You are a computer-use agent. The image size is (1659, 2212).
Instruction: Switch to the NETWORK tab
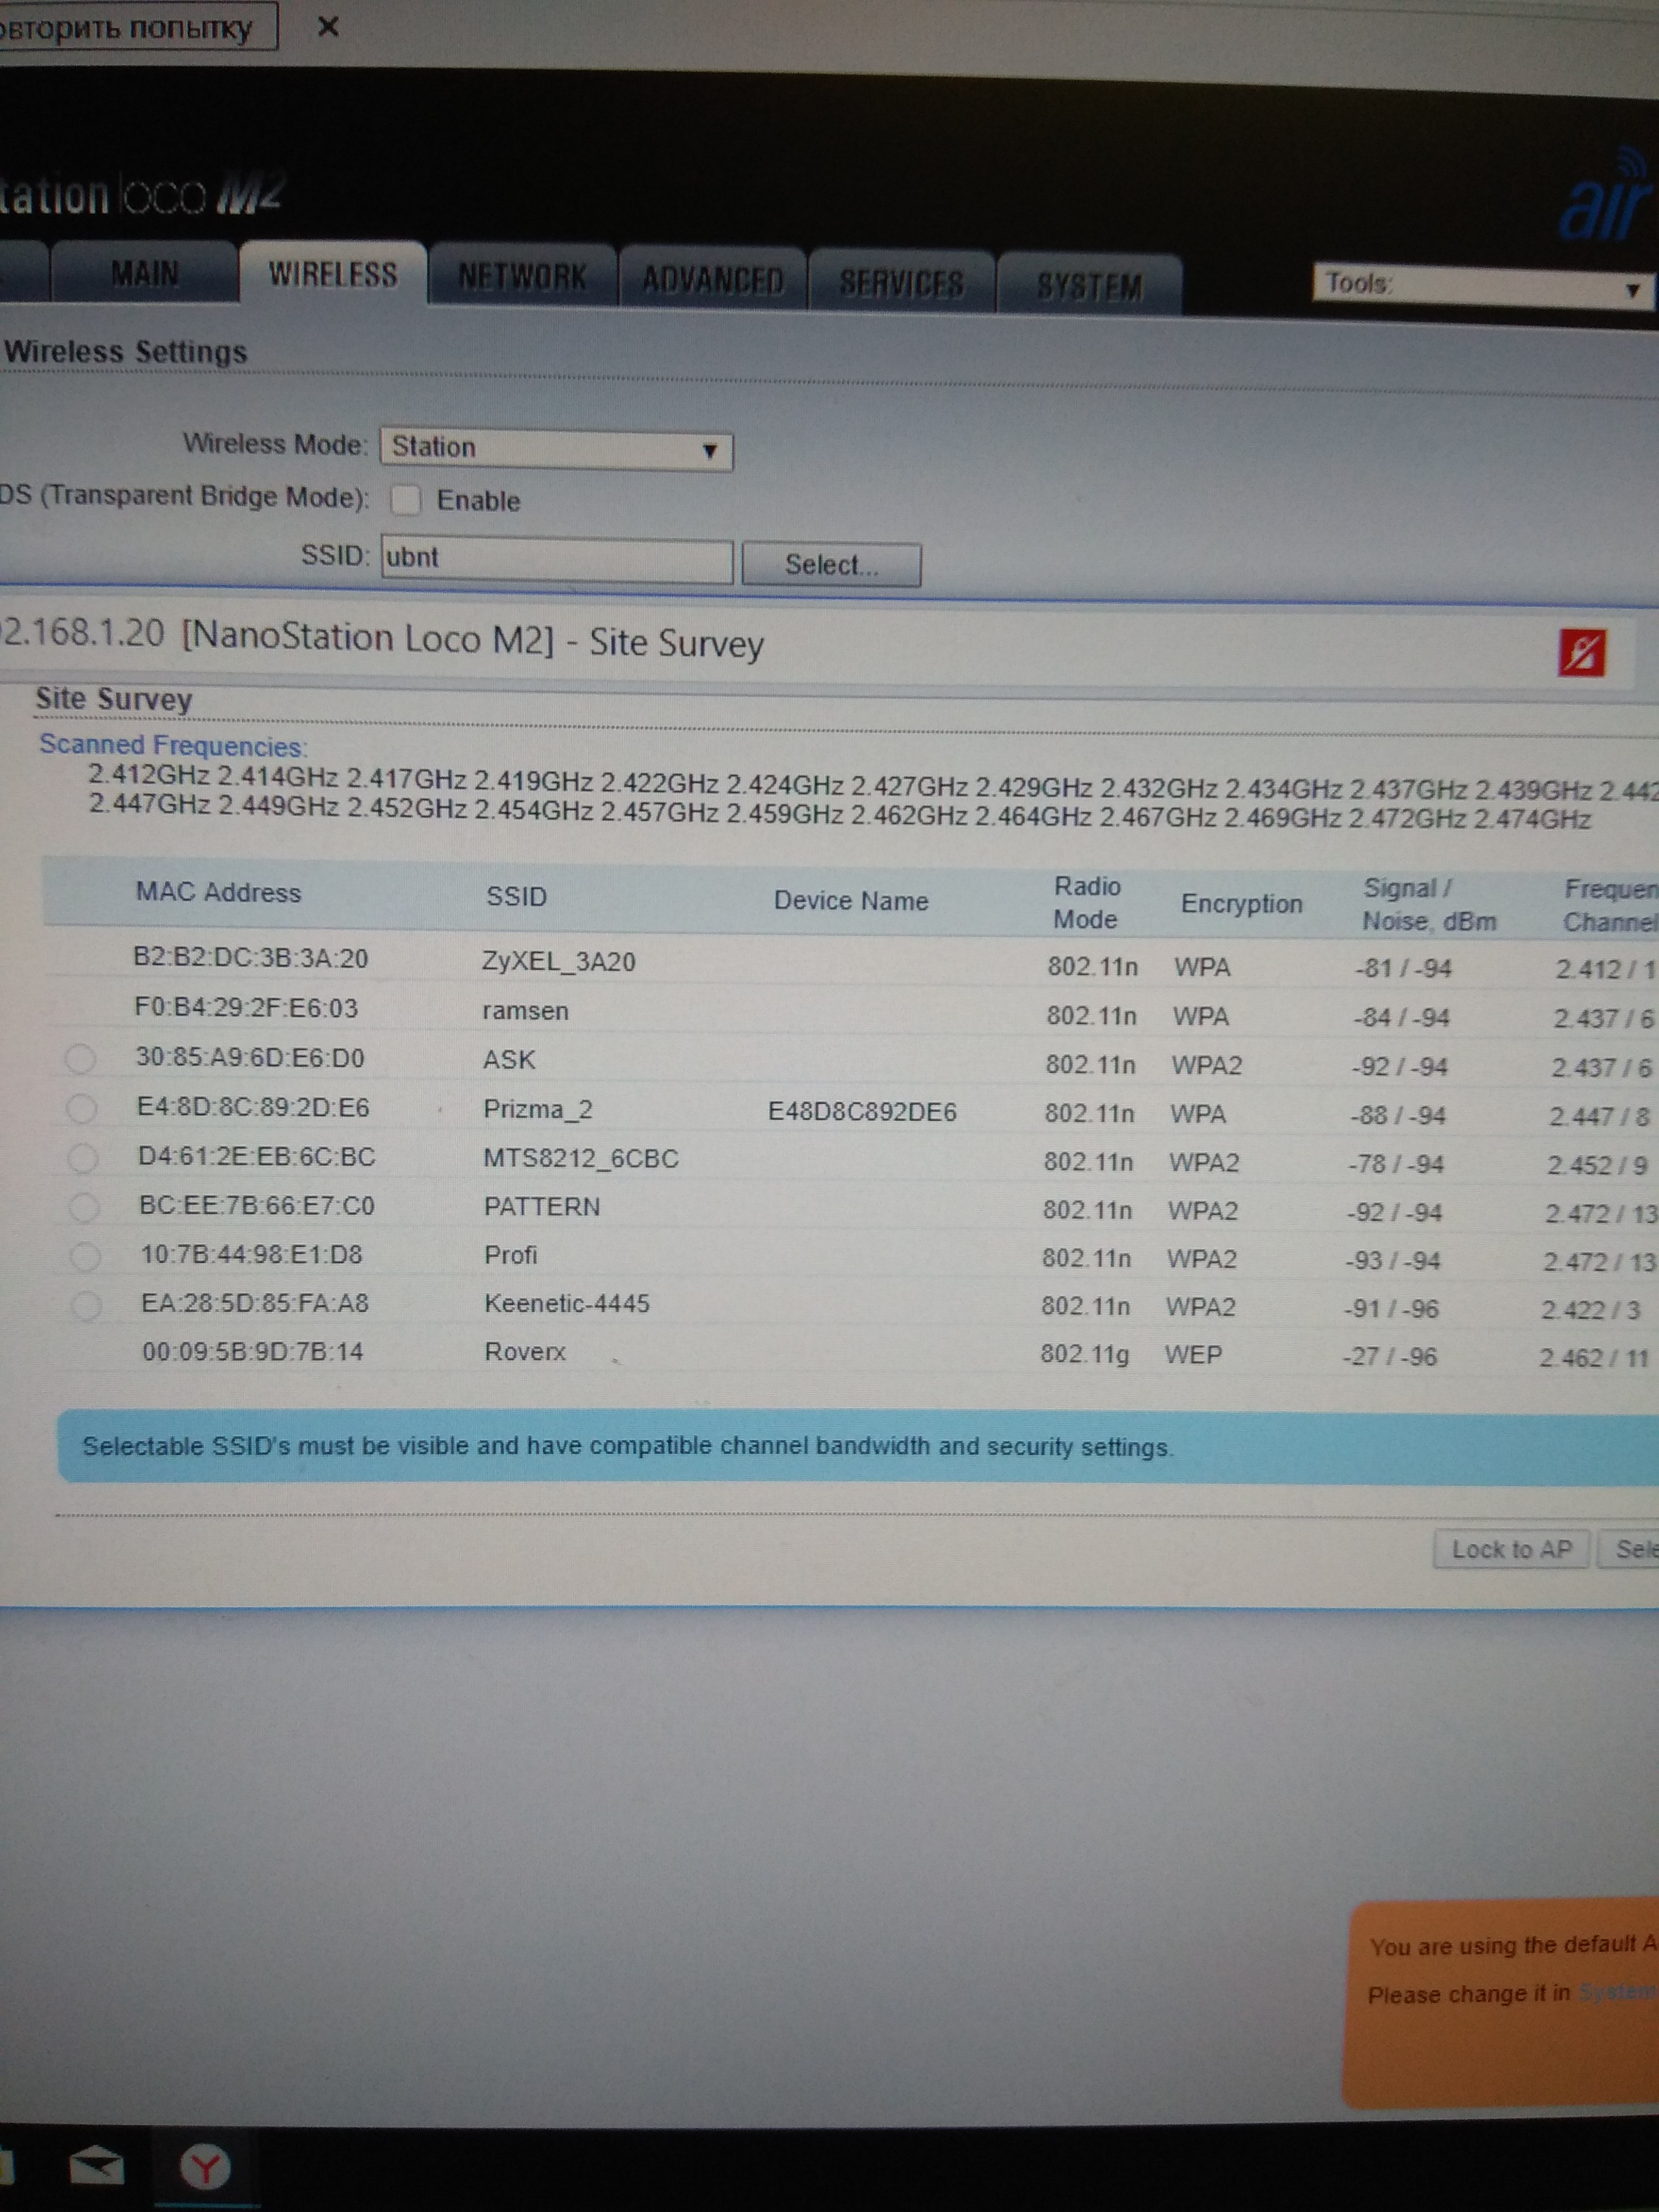[x=522, y=277]
